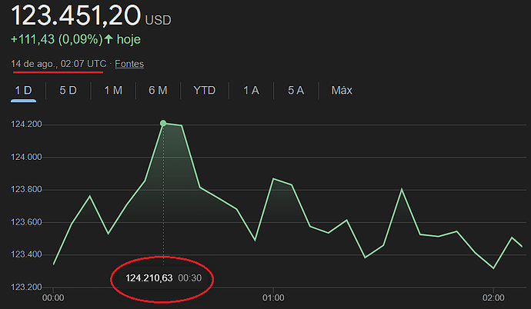The height and width of the screenshot is (309, 531).
Task: Click the 123.400 axis label
Action: pyautogui.click(x=26, y=254)
